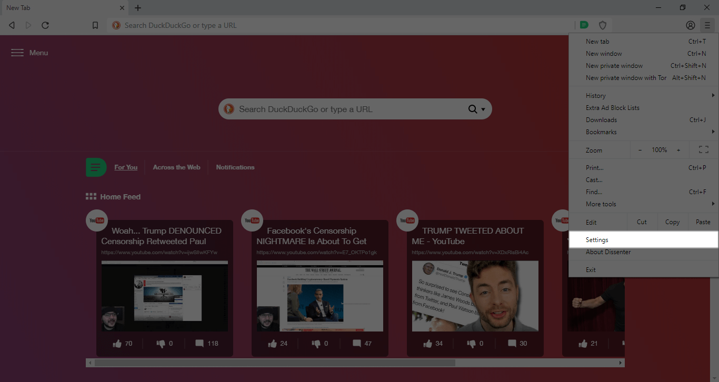Click the bookmark icon beside address bar
The height and width of the screenshot is (382, 719).
coord(95,25)
